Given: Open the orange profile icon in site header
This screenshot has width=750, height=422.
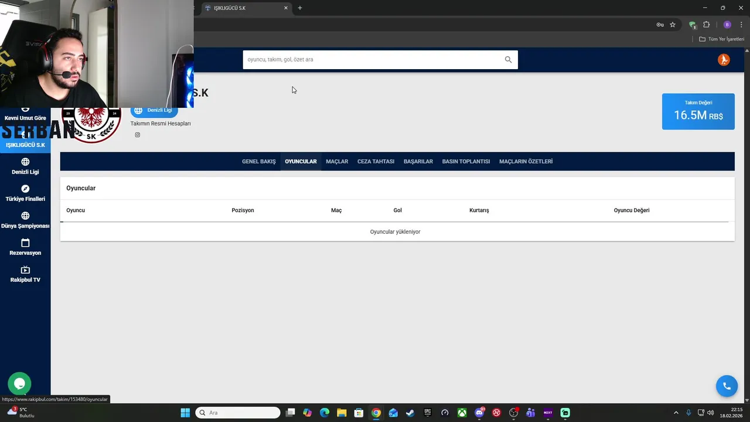Looking at the screenshot, I should [724, 60].
